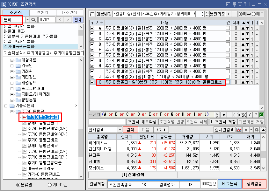Click the 검색 button

(130, 130)
